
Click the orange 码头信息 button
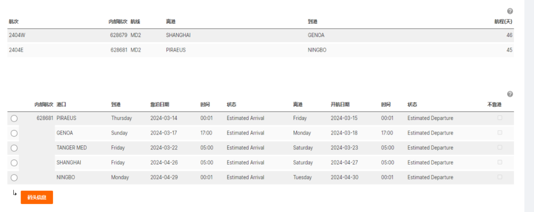point(37,197)
